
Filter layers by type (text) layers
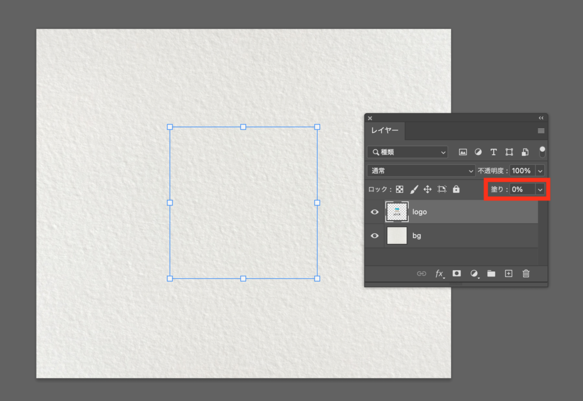pyautogui.click(x=494, y=152)
